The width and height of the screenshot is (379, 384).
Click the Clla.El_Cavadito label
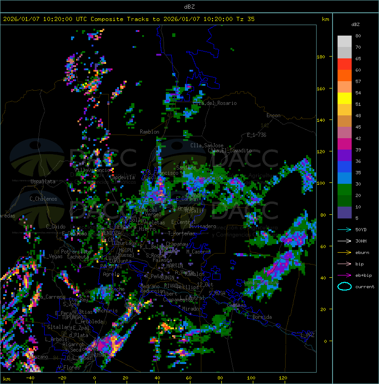(x=230, y=150)
